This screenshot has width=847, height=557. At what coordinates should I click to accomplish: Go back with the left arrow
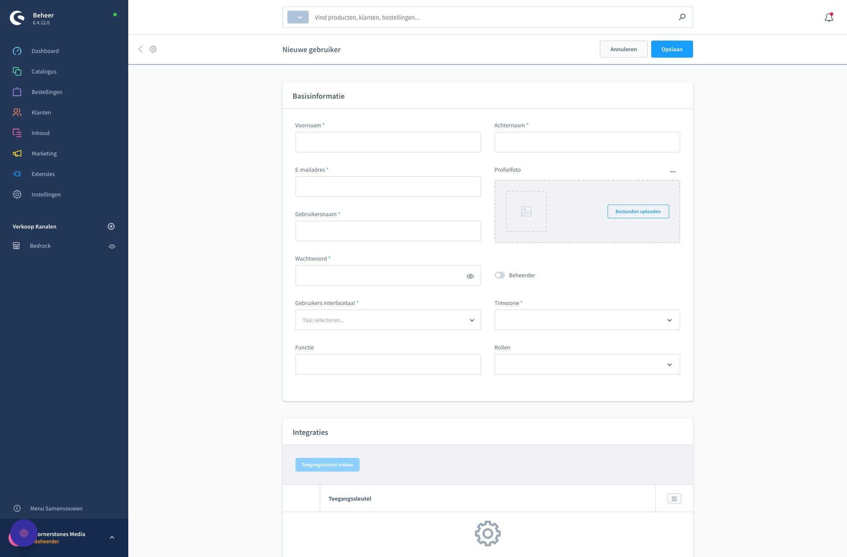[x=140, y=49]
